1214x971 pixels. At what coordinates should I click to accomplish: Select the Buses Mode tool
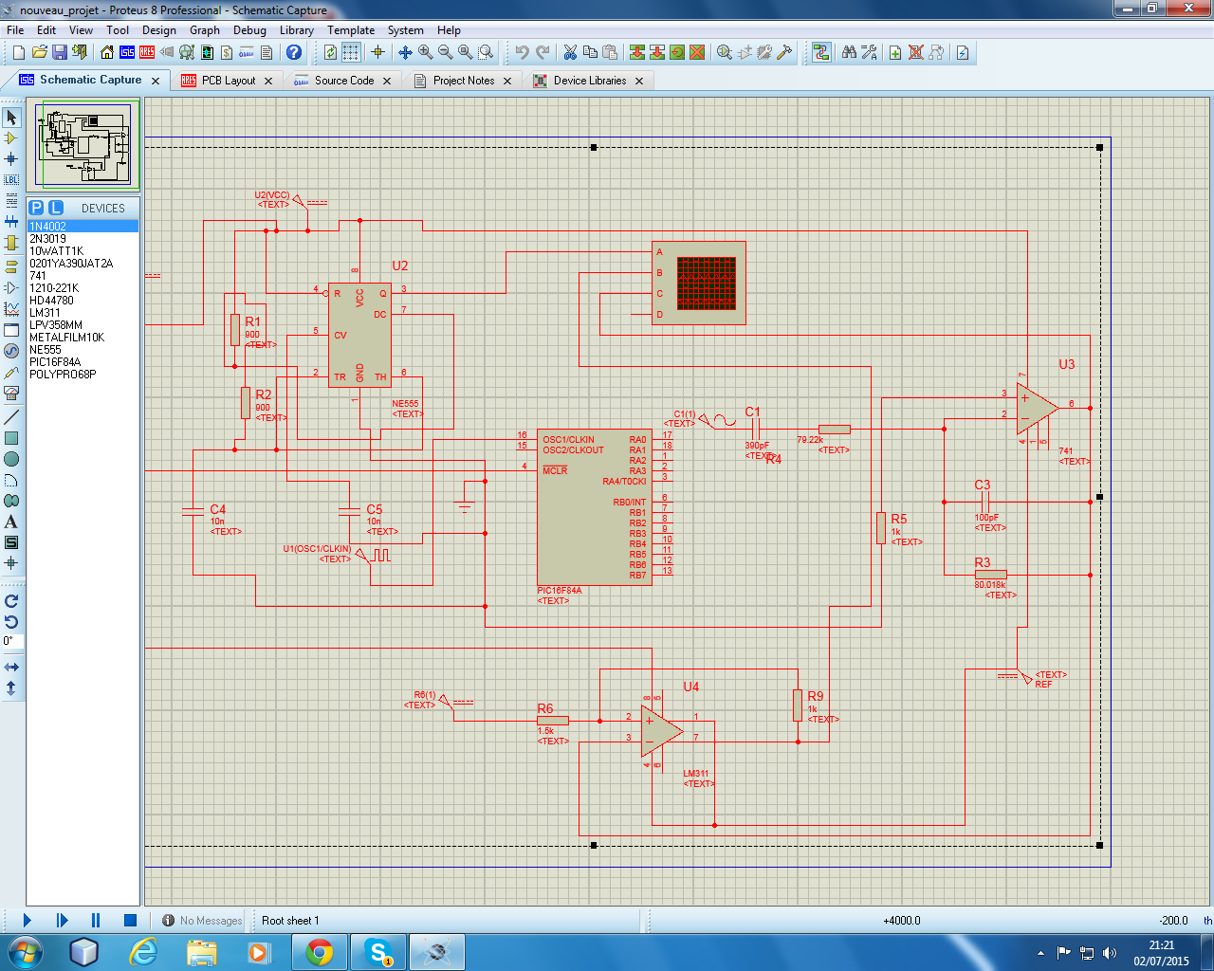(11, 222)
